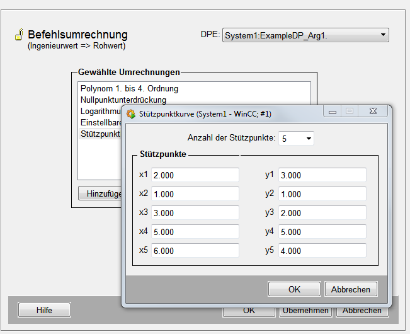Click the lock icon beside Befehlsumrechnung
This screenshot has height=334, width=410.
click(x=18, y=35)
